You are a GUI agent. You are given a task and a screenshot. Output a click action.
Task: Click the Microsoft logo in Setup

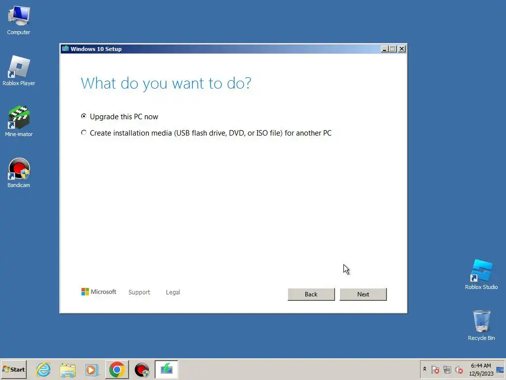(98, 292)
